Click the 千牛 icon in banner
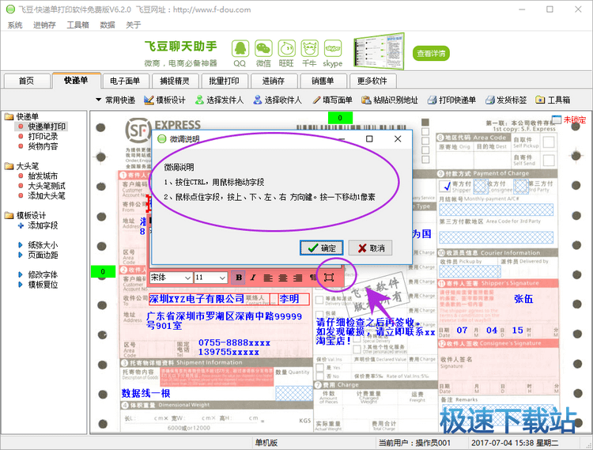 pos(309,49)
